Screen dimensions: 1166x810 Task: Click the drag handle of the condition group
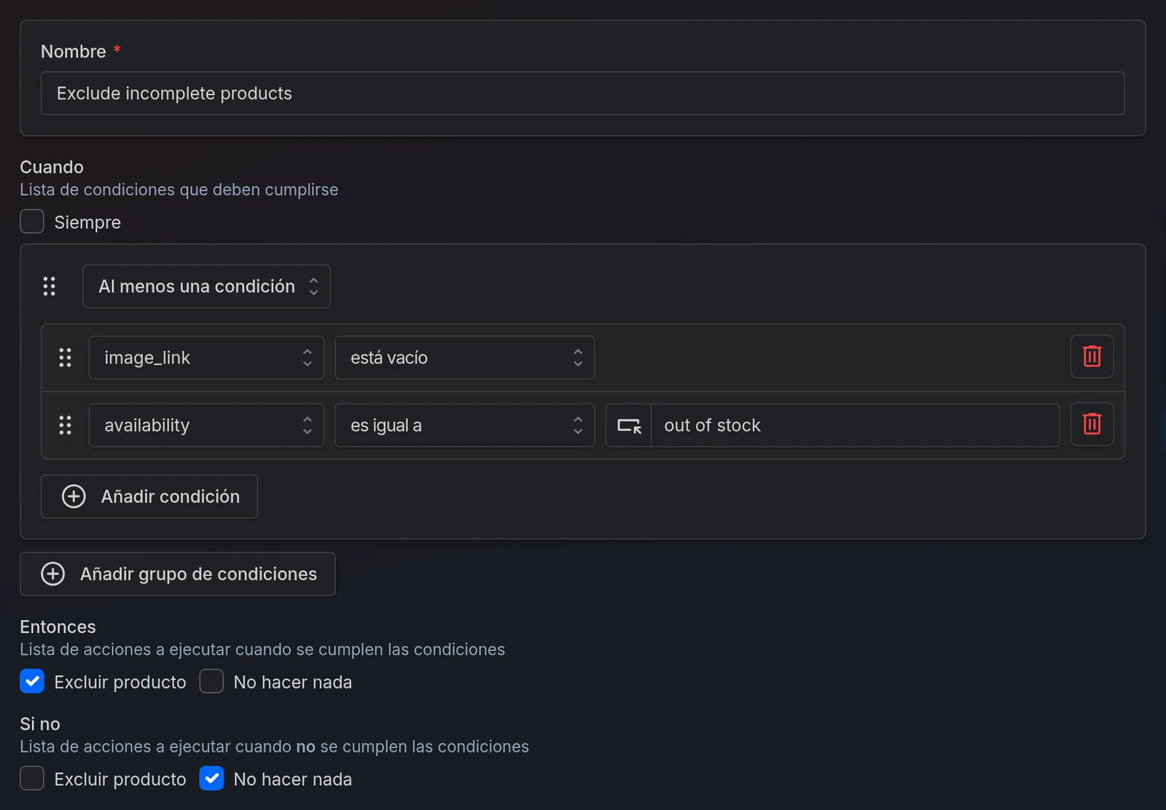(x=49, y=286)
